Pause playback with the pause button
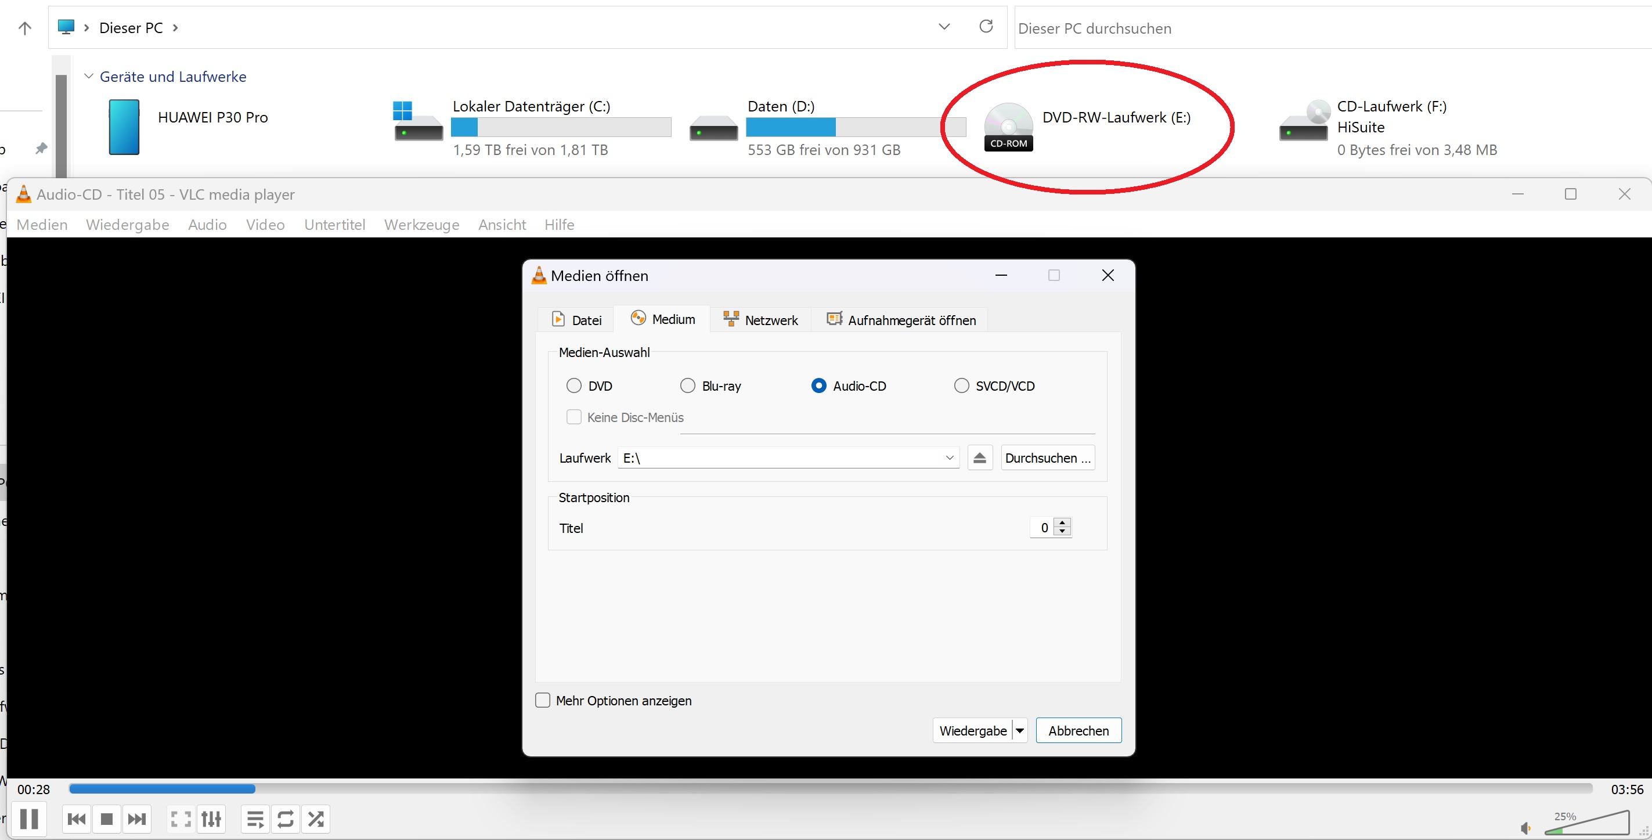This screenshot has width=1652, height=840. (29, 819)
